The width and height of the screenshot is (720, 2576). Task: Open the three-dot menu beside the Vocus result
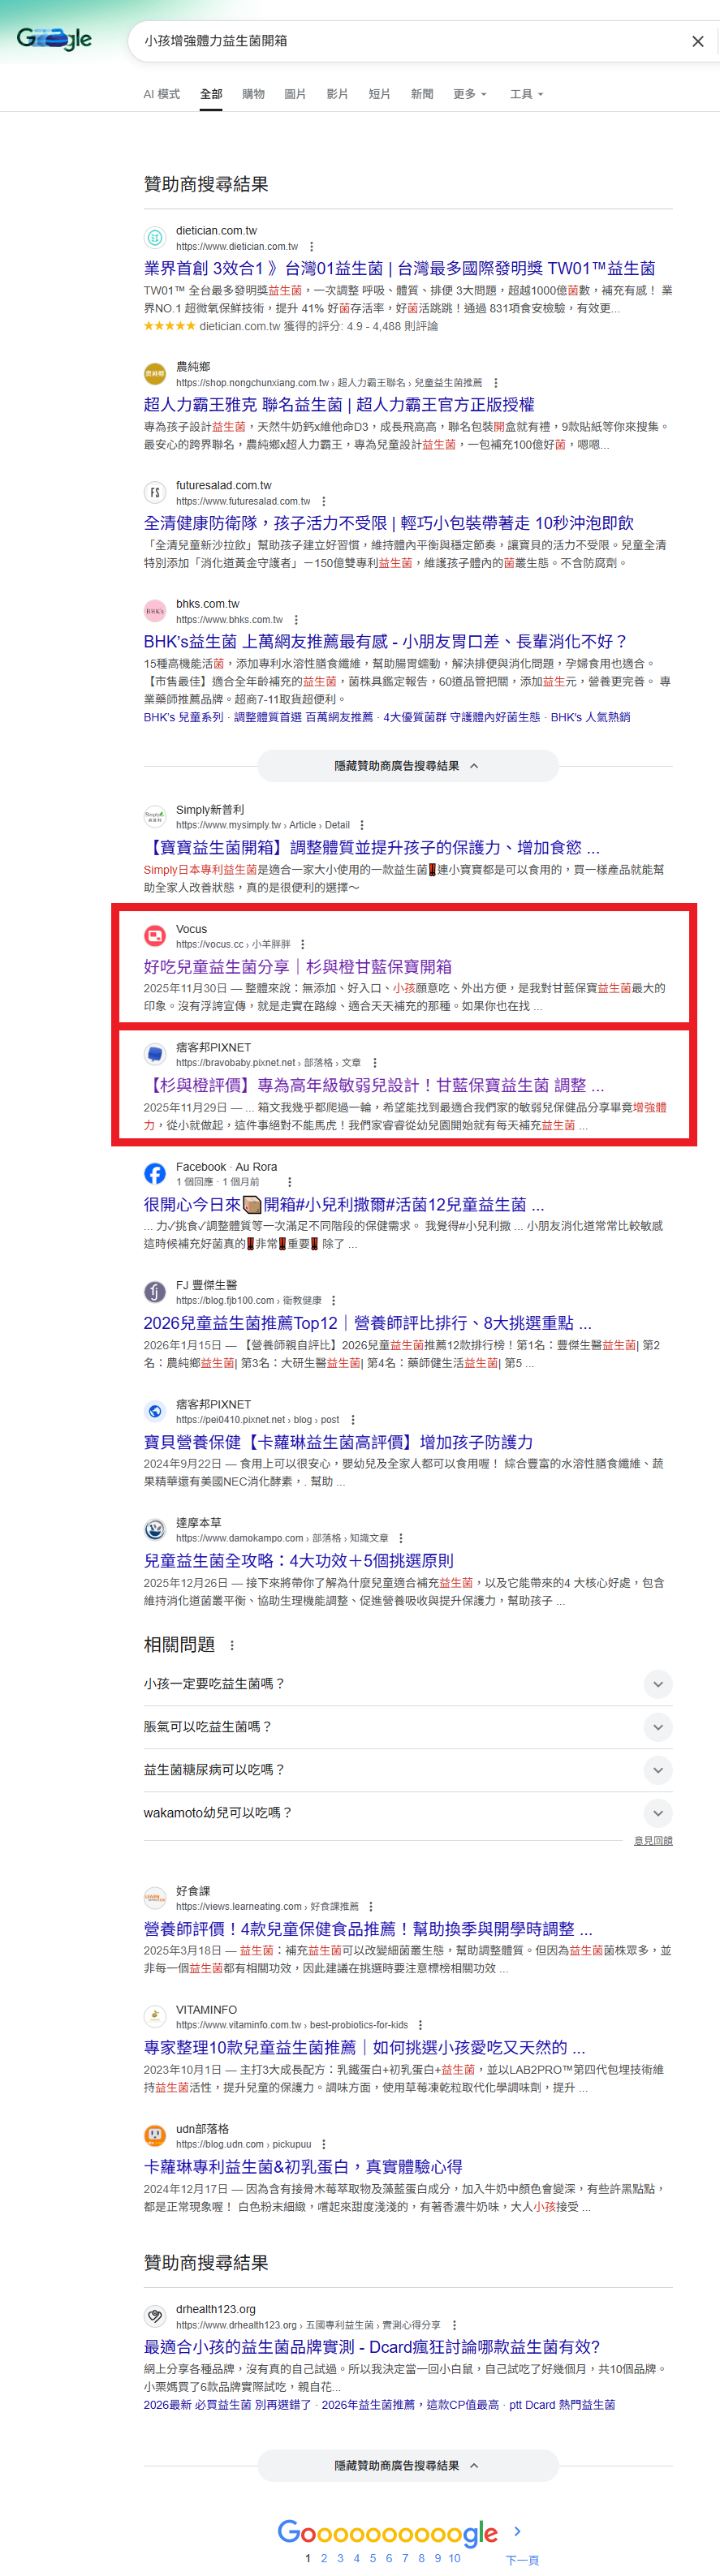click(303, 944)
